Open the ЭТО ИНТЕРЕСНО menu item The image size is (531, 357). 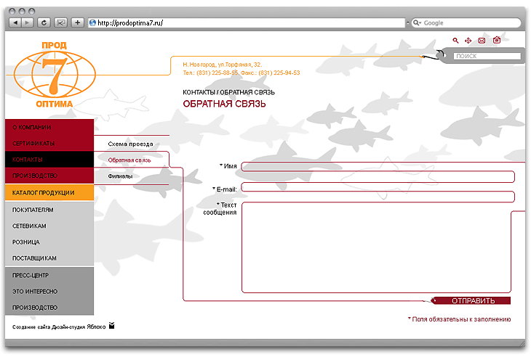(x=49, y=291)
